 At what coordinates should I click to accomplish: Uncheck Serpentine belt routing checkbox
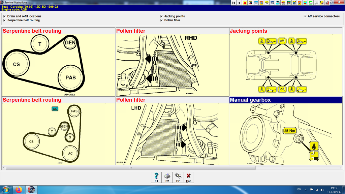pyautogui.click(x=5, y=20)
